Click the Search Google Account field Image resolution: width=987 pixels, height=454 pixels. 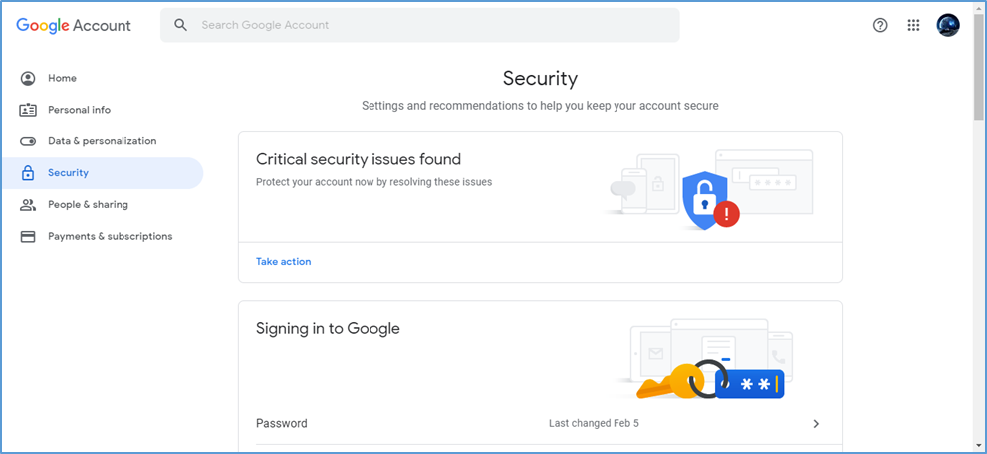pos(428,25)
